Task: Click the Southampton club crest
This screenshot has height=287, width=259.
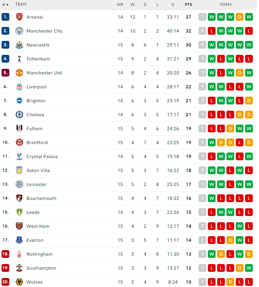Action: [19, 268]
